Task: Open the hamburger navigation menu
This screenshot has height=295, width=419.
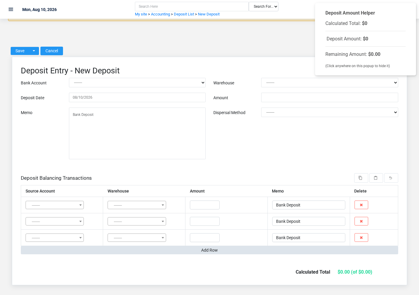Action: (x=11, y=10)
